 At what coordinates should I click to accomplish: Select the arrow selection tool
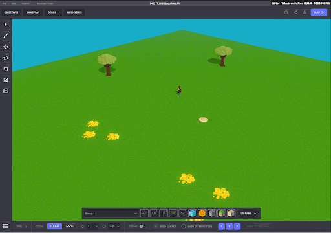click(6, 25)
